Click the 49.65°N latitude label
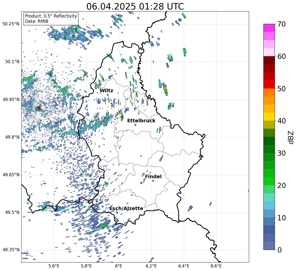The height and width of the screenshot is (271, 297). pyautogui.click(x=11, y=175)
